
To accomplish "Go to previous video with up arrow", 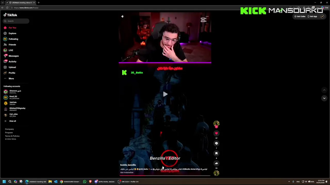I will coord(324,90).
